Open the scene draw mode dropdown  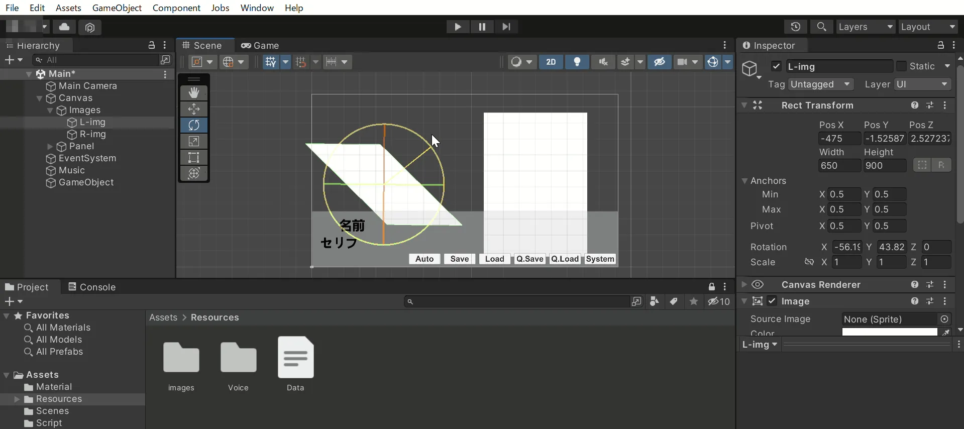click(x=522, y=62)
